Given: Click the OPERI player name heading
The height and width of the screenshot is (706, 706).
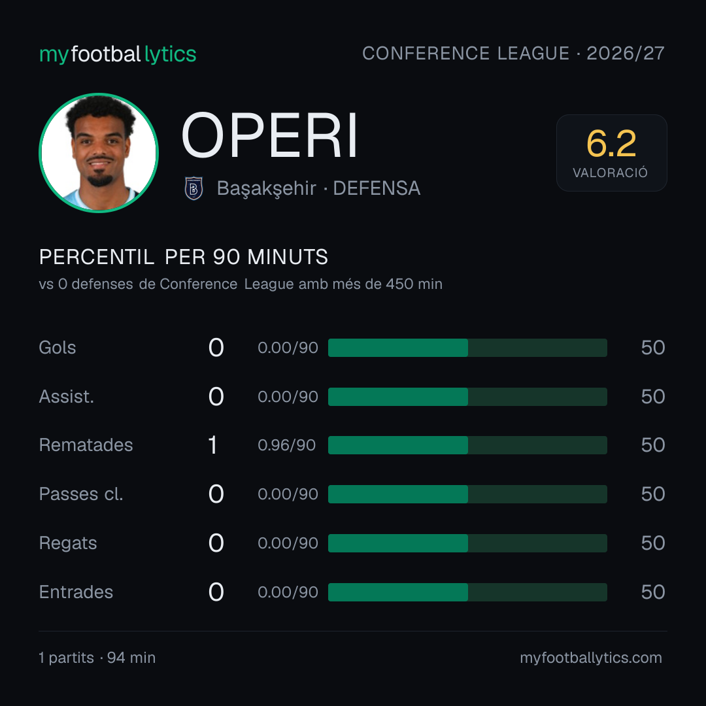Looking at the screenshot, I should pos(269,135).
